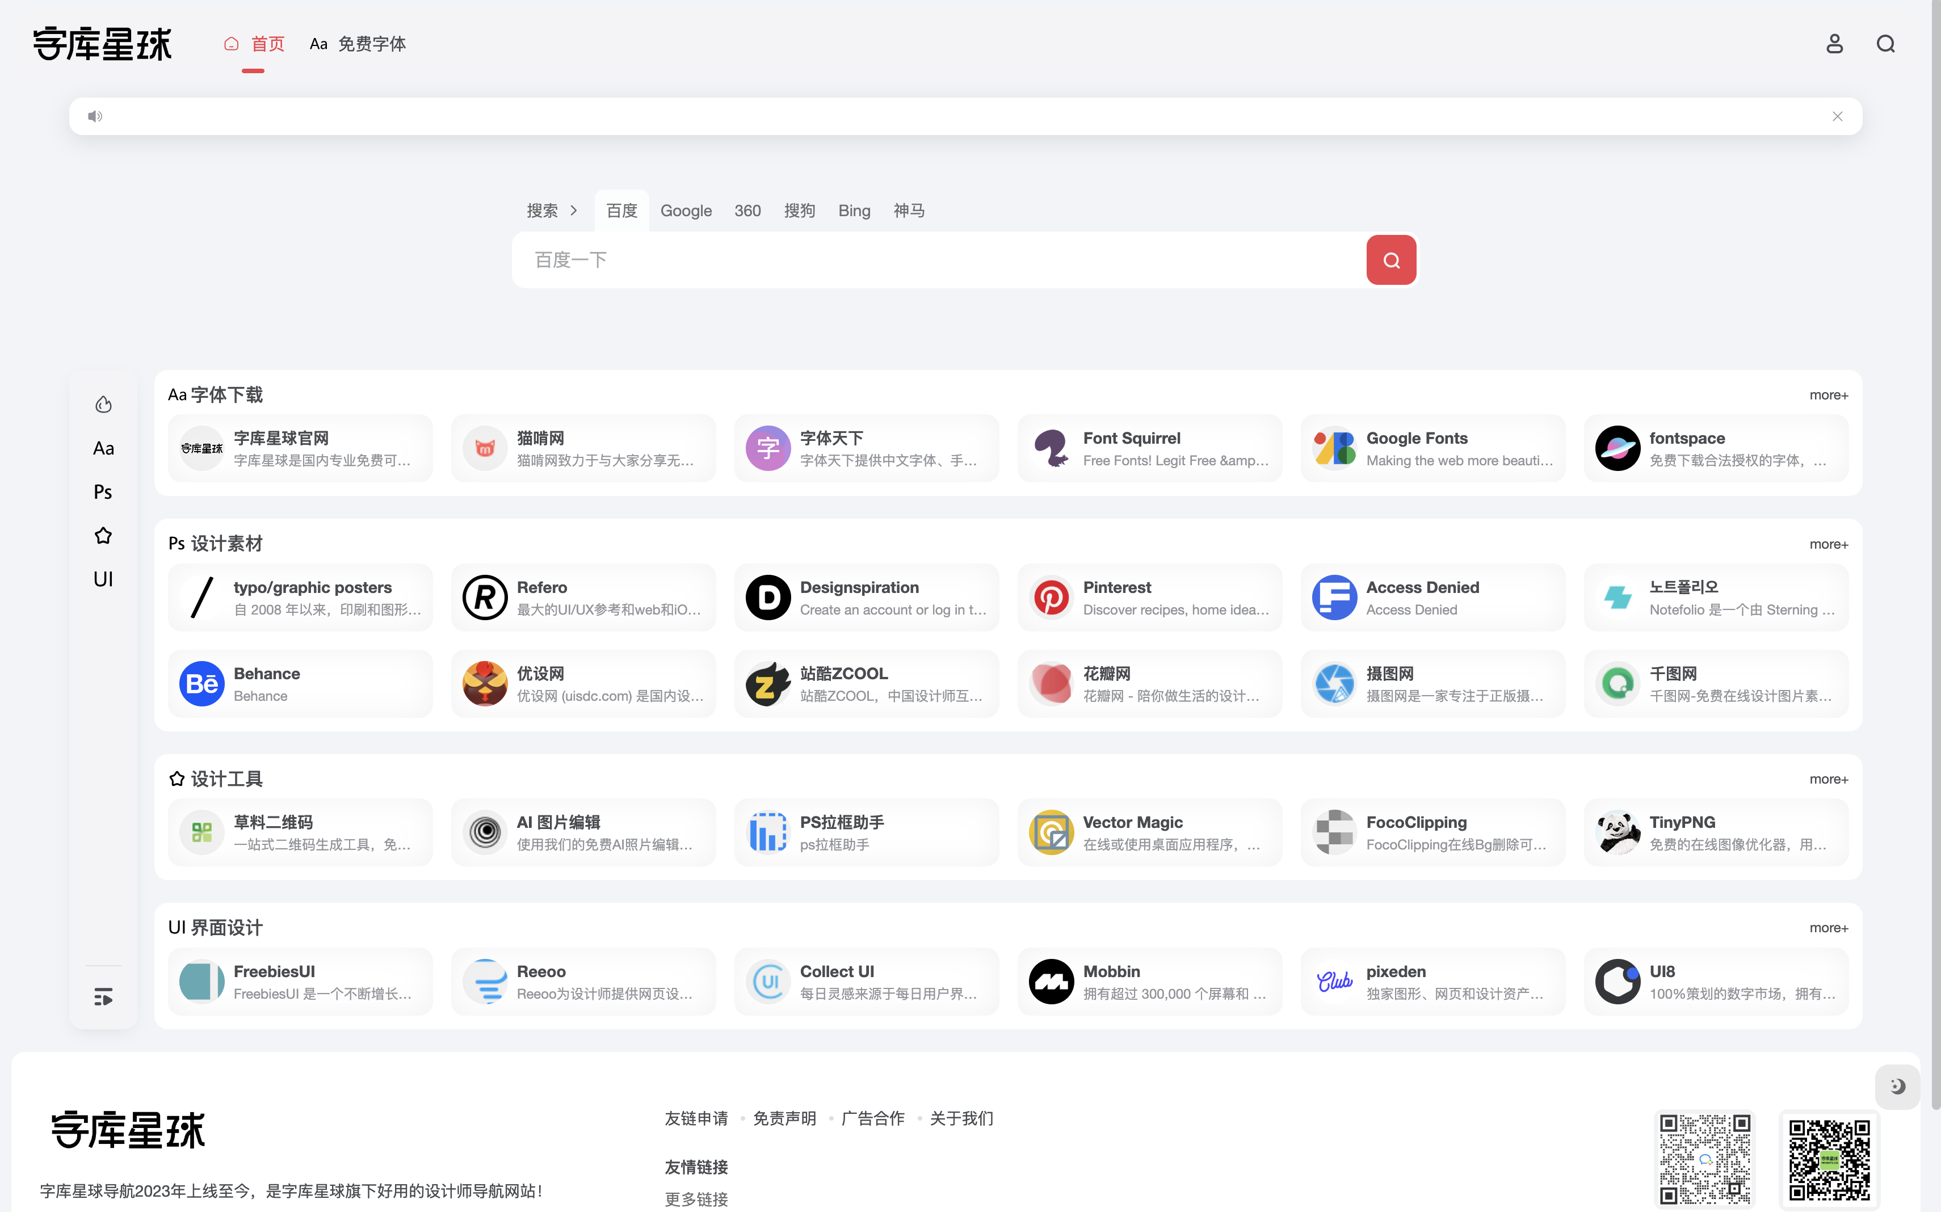The height and width of the screenshot is (1212, 1941).
Task: Click the flame icon in sidebar
Action: pos(103,405)
